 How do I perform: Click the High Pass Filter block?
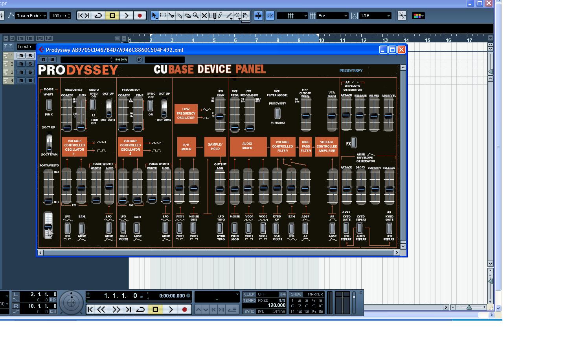pyautogui.click(x=305, y=147)
